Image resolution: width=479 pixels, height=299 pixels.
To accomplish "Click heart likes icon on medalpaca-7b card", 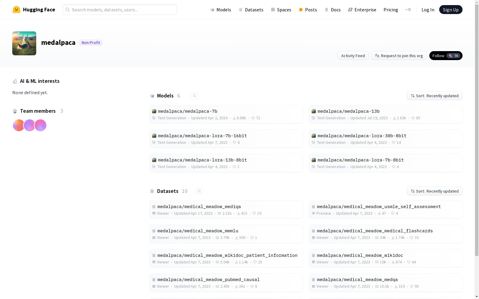I will (253, 118).
